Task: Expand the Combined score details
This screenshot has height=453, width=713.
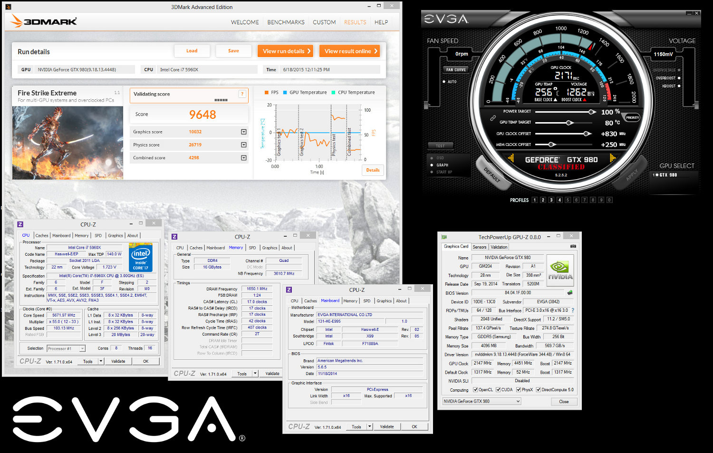Action: 244,158
